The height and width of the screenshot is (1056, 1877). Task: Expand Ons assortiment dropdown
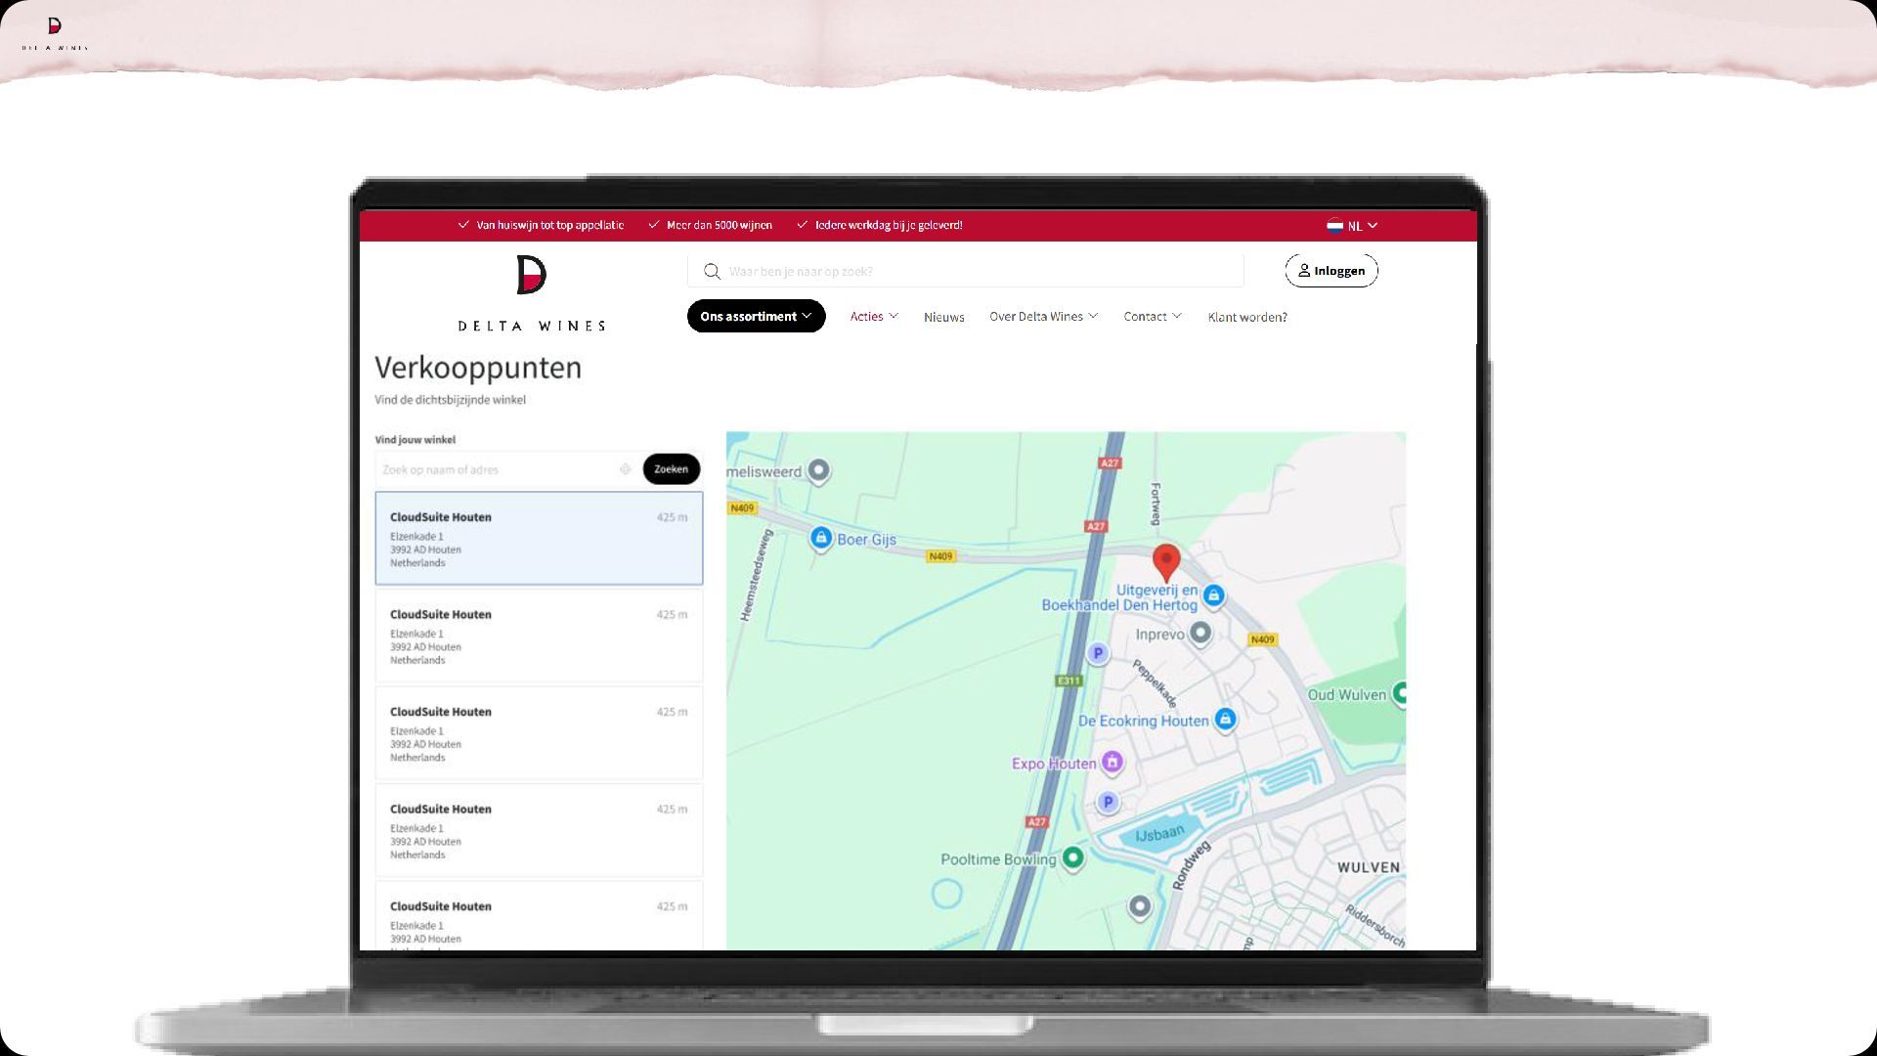click(x=756, y=316)
